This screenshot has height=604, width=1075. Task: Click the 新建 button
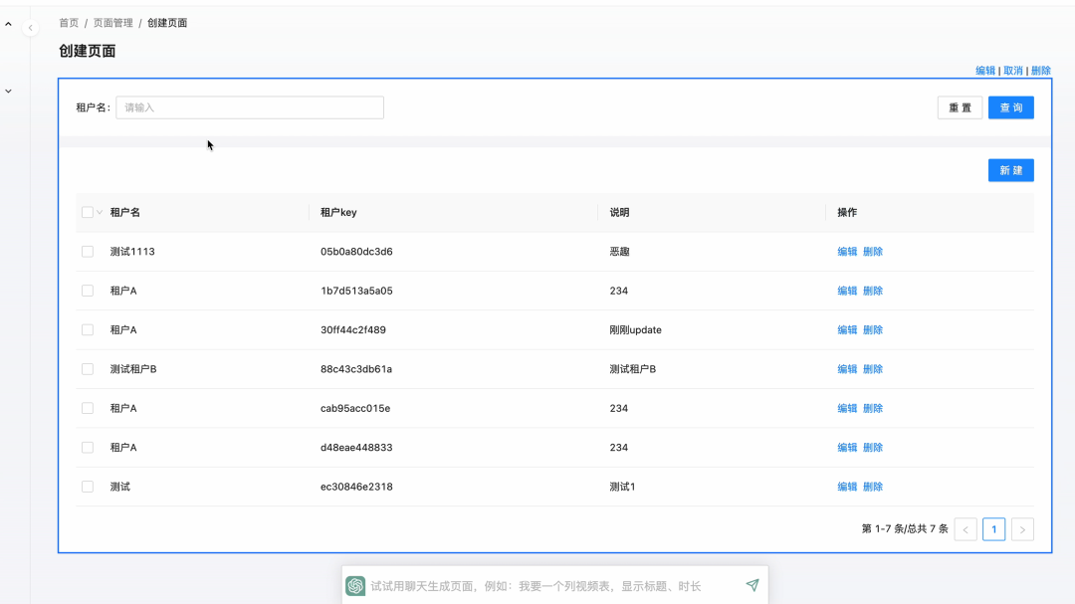click(1011, 170)
